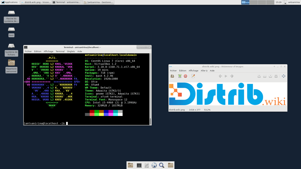Switch to Terminal taskbar button
This screenshot has width=301, height=169.
pos(67,2)
